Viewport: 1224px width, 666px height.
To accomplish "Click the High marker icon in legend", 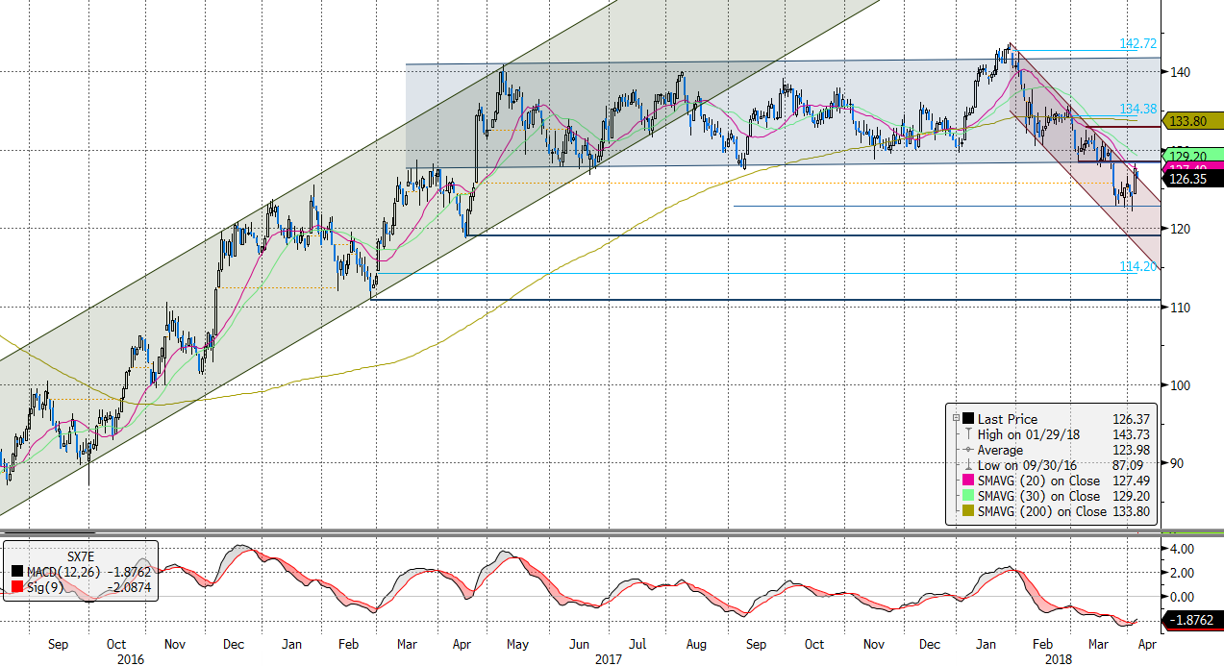I will [967, 434].
